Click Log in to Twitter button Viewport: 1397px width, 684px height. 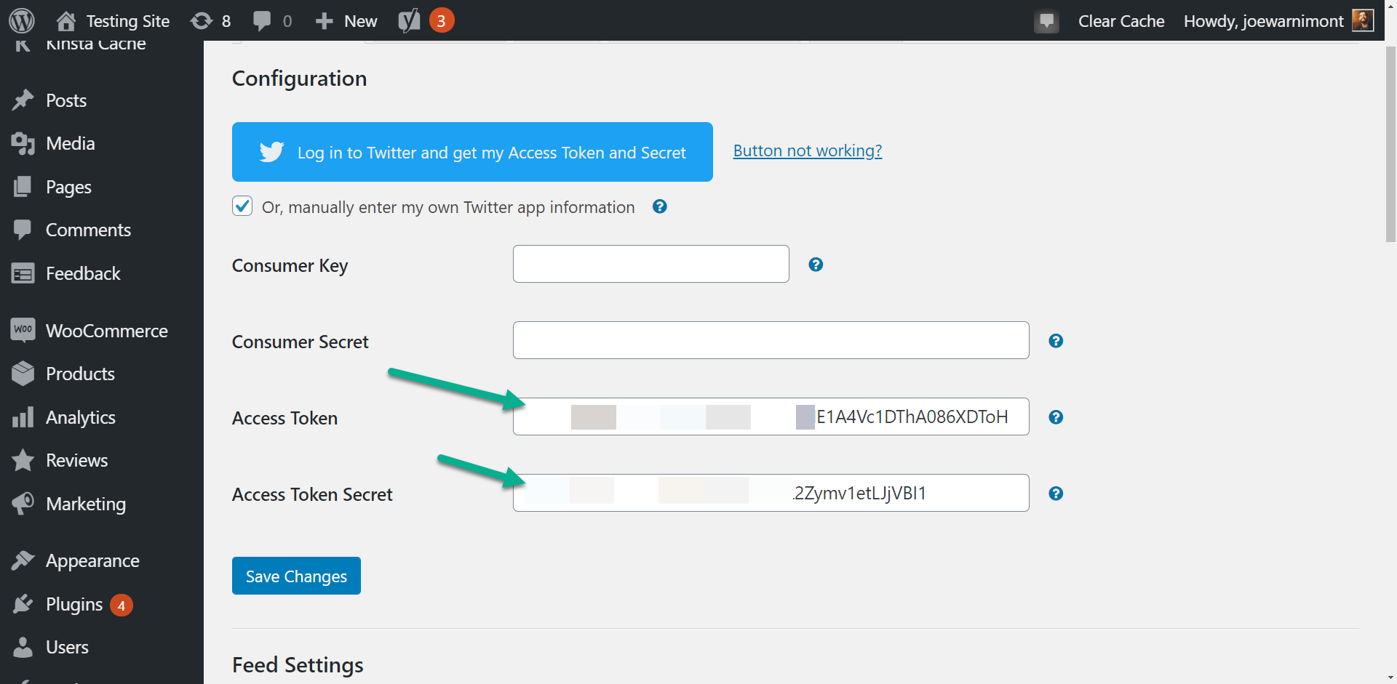coord(472,152)
